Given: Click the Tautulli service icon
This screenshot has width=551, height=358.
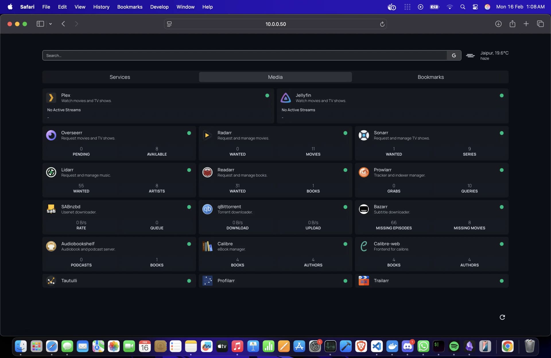Looking at the screenshot, I should coord(51,281).
